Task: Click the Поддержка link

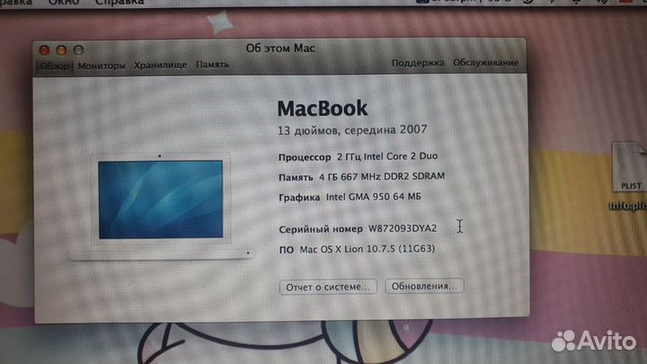Action: click(418, 63)
